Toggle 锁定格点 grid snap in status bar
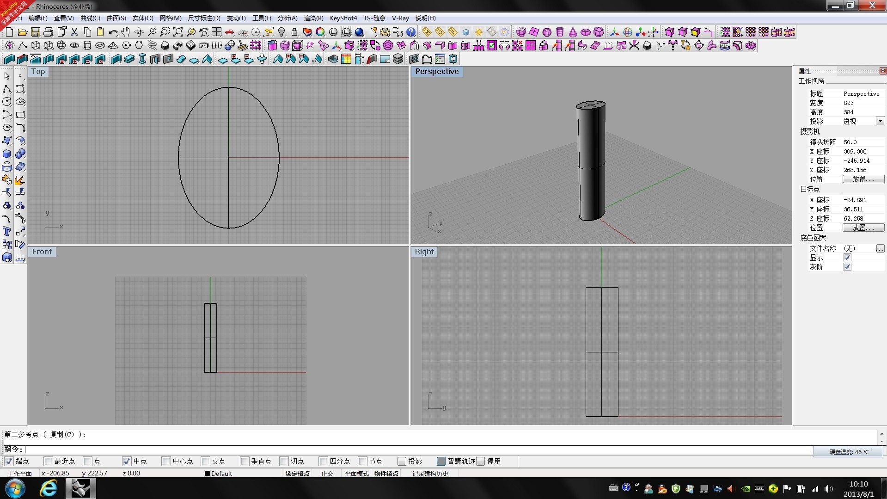Image resolution: width=887 pixels, height=499 pixels. point(297,474)
